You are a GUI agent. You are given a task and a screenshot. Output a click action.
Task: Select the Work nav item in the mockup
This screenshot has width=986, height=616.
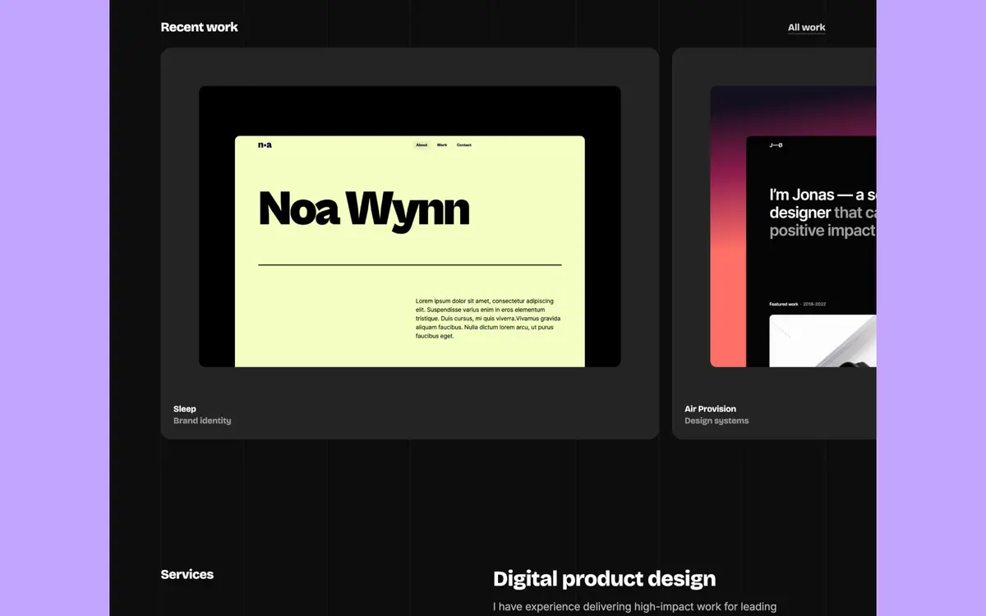[x=442, y=145]
